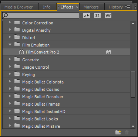The width and height of the screenshot is (138, 137).
Task: Click the Distort folder icon
Action: (x=17, y=37)
